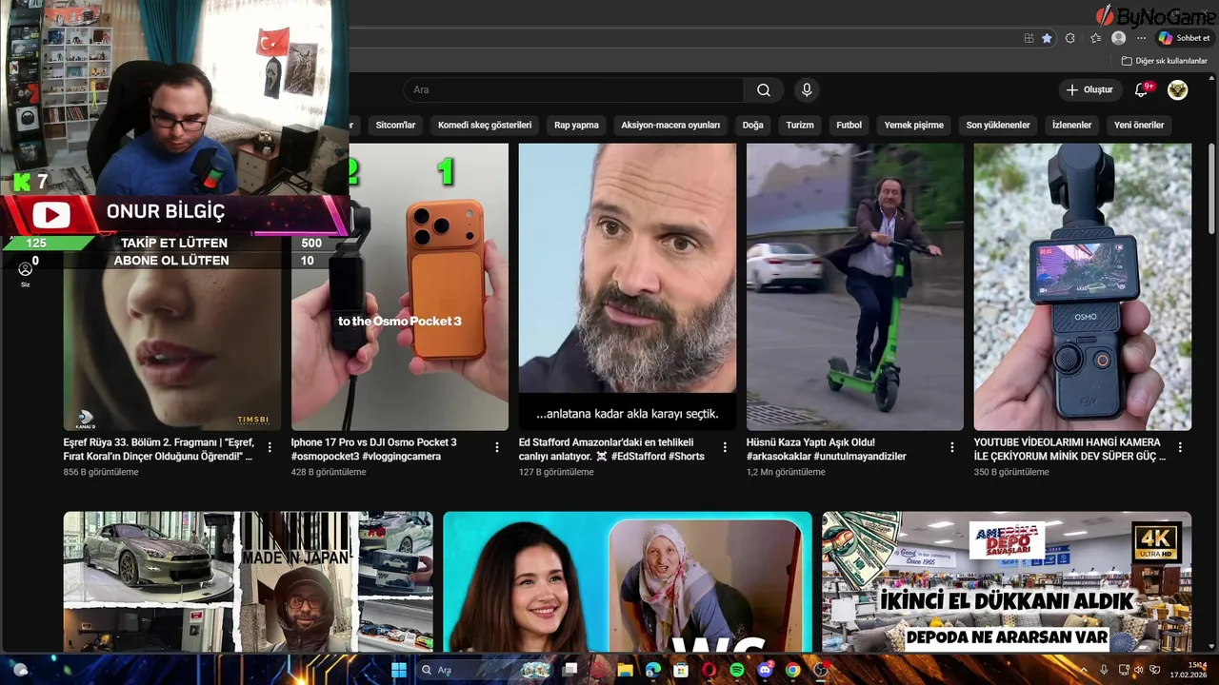Select the 'Son yüklenenler' filter chip
1219x685 pixels.
pos(998,125)
